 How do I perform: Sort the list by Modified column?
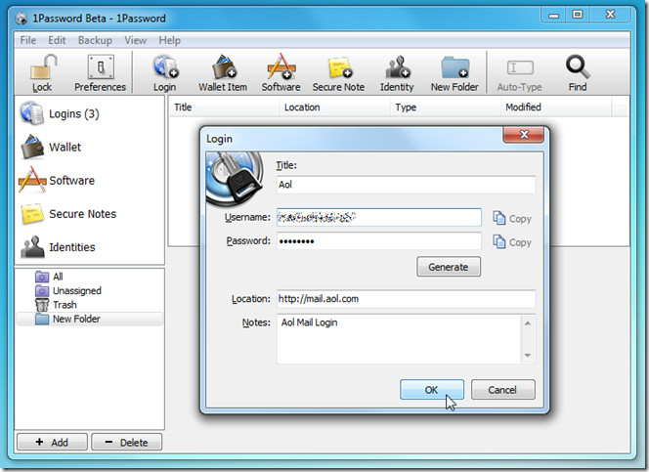coord(556,107)
